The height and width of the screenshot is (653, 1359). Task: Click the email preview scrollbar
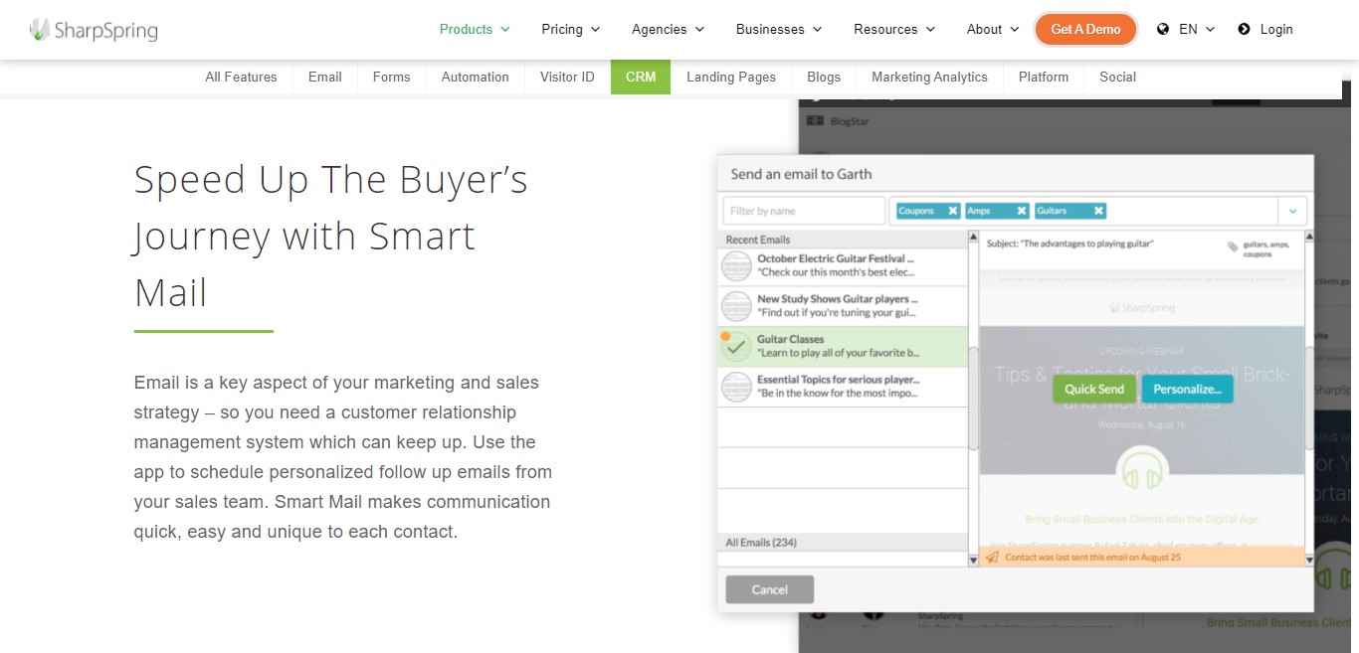(x=1309, y=398)
